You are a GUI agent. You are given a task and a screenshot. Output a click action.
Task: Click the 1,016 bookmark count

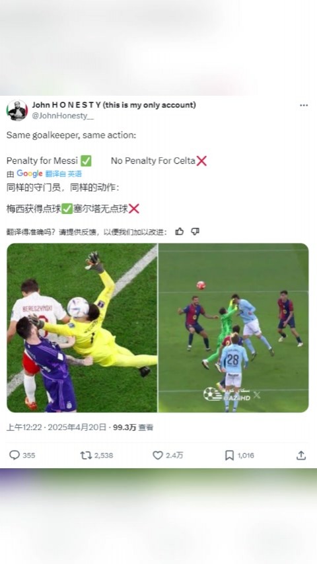[246, 456]
